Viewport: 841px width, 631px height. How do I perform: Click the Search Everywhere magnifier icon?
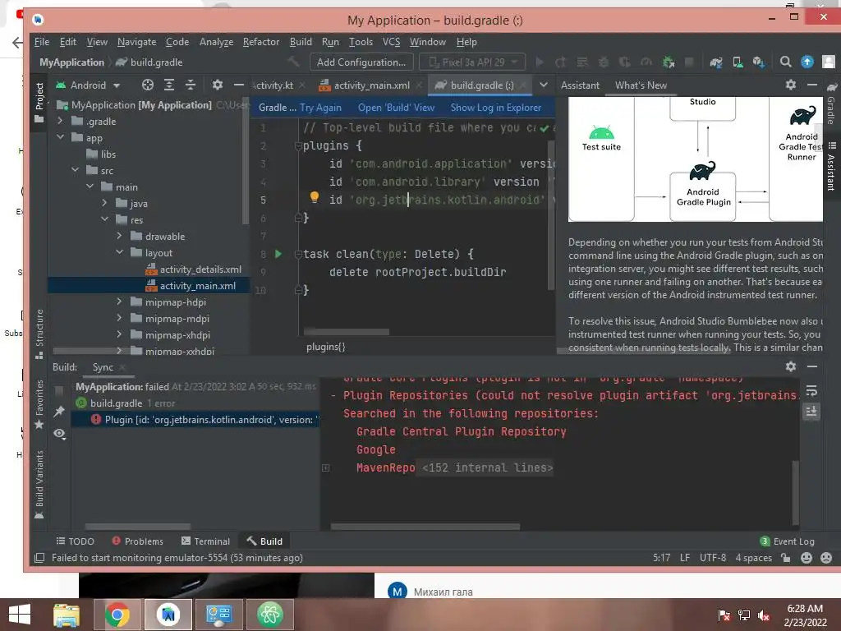pos(786,62)
